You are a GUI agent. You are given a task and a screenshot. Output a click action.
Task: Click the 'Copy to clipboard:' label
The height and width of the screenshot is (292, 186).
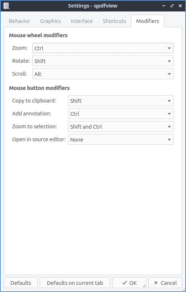point(34,101)
